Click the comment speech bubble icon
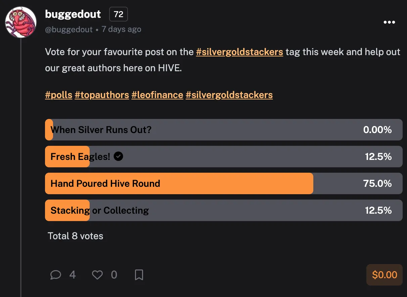 pyautogui.click(x=55, y=275)
